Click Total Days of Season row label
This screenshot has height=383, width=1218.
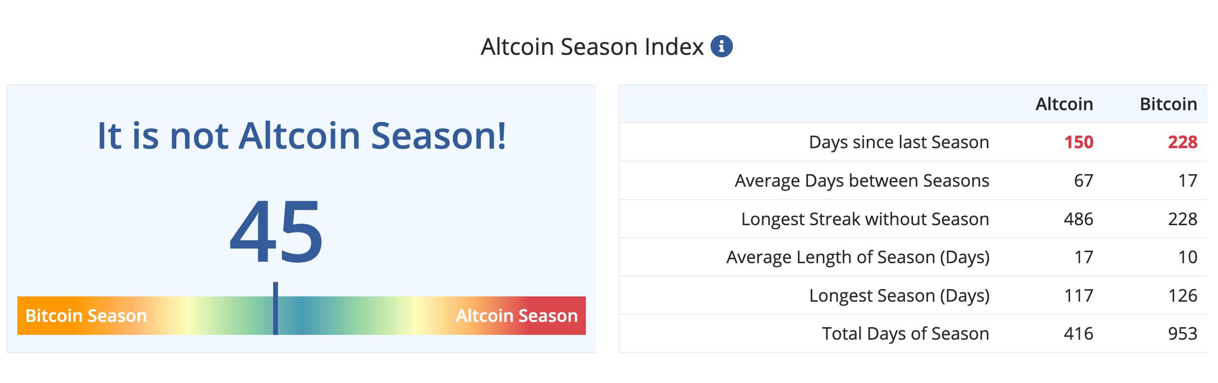tap(906, 333)
